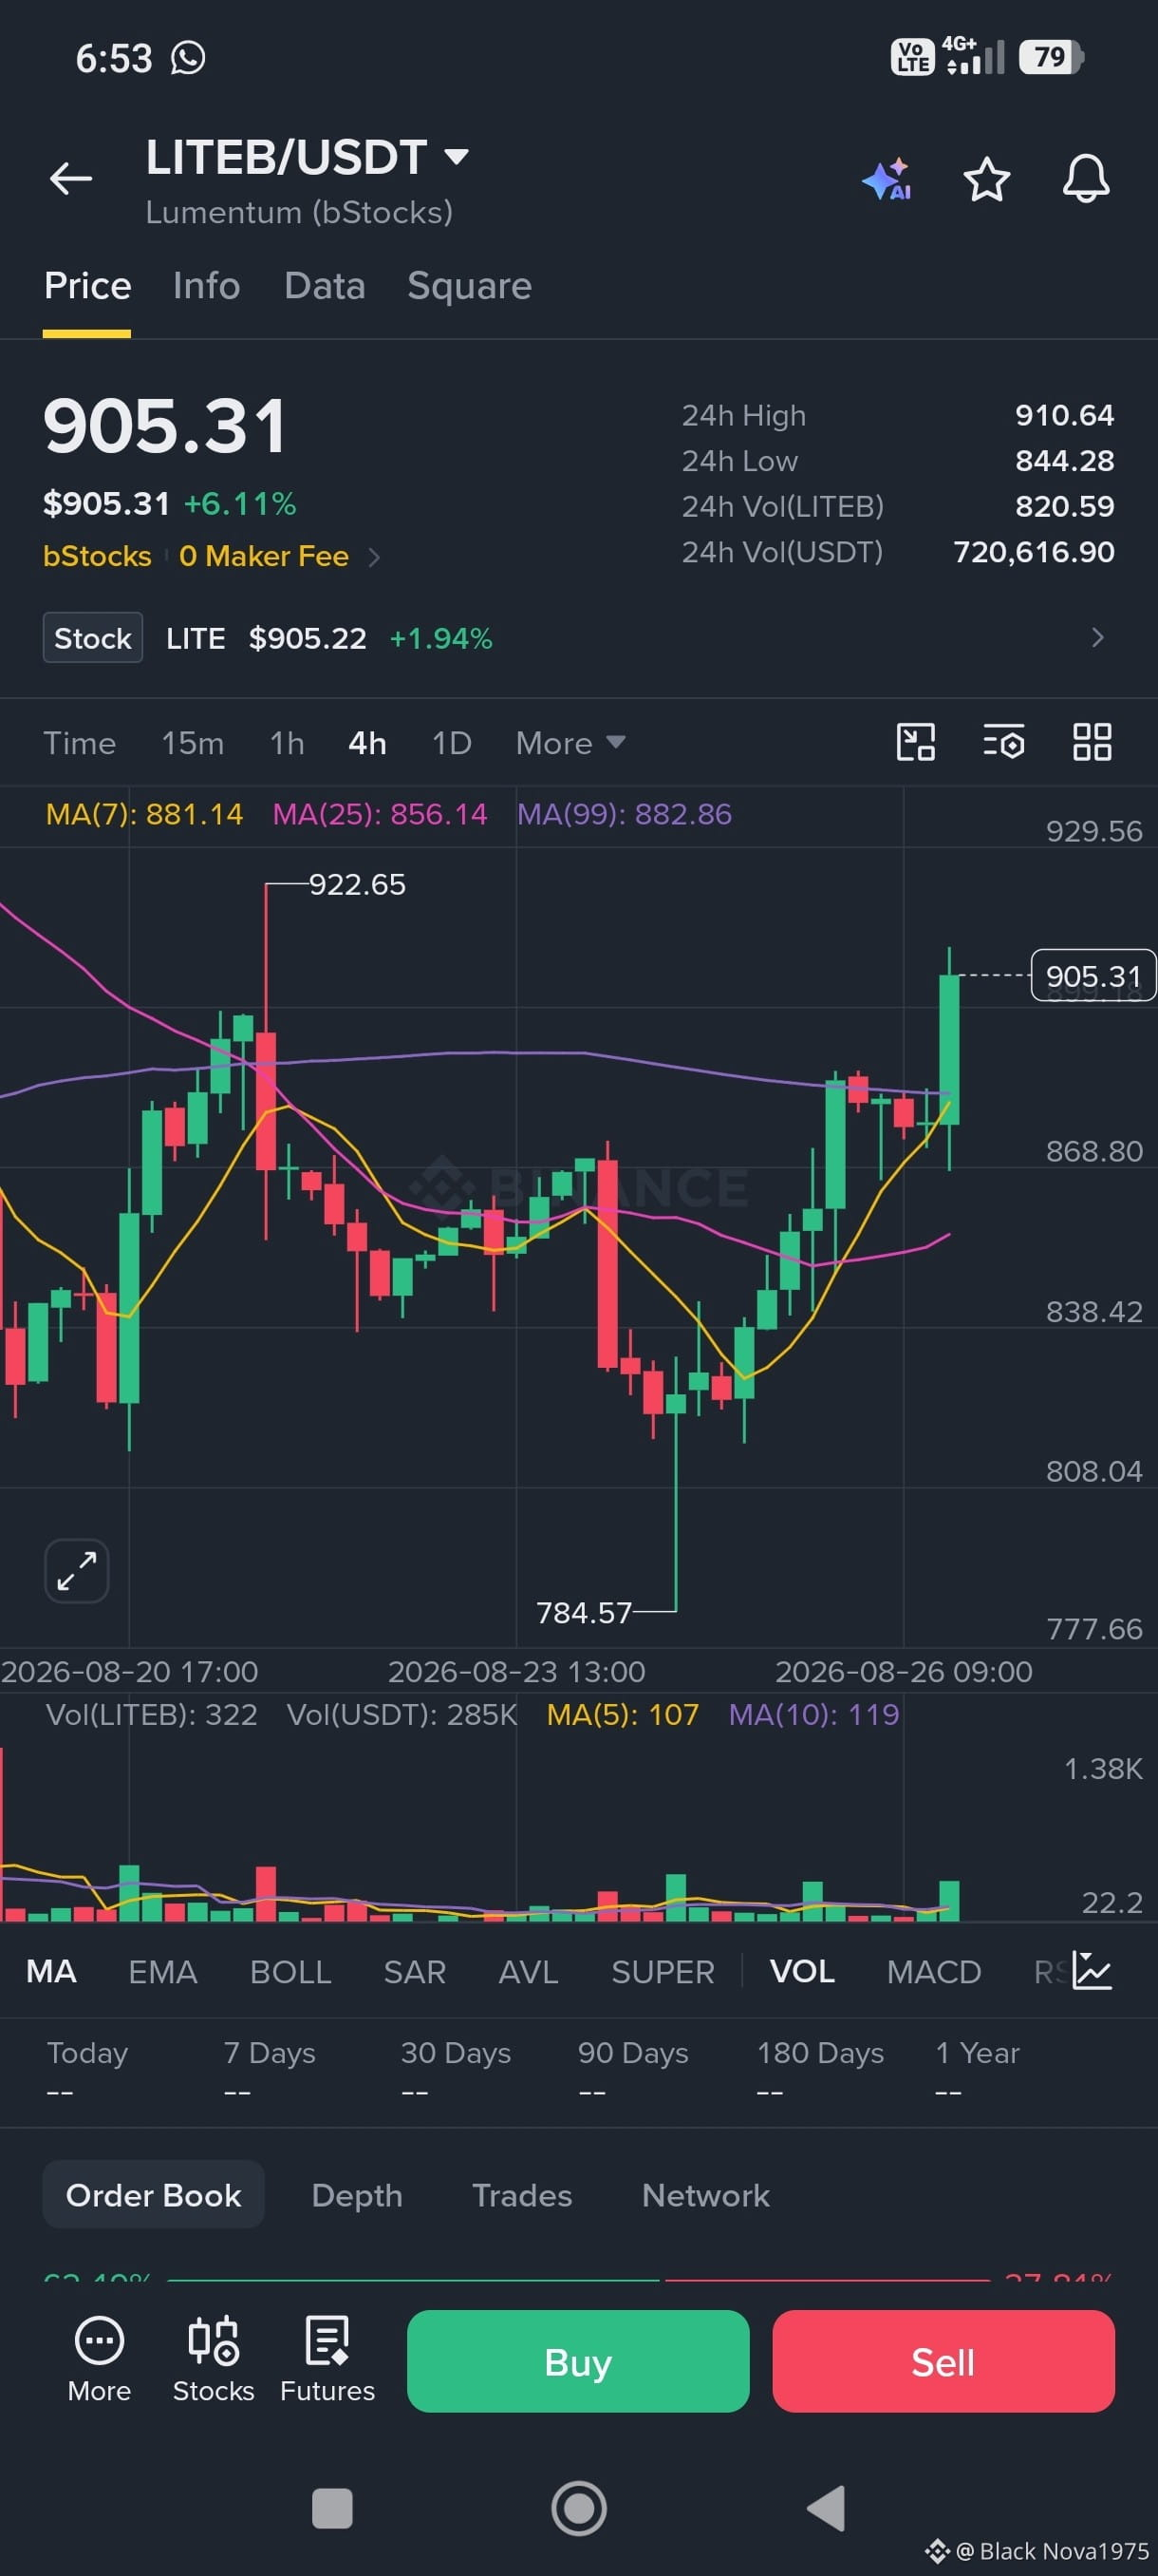
Task: Select the 1D chart interval
Action: click(x=452, y=743)
